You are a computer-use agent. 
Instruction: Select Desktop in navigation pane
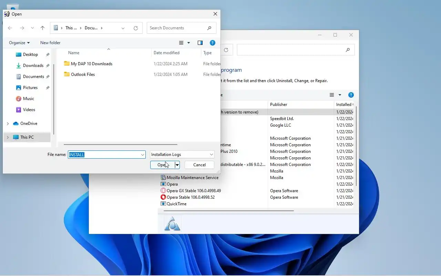30,55
